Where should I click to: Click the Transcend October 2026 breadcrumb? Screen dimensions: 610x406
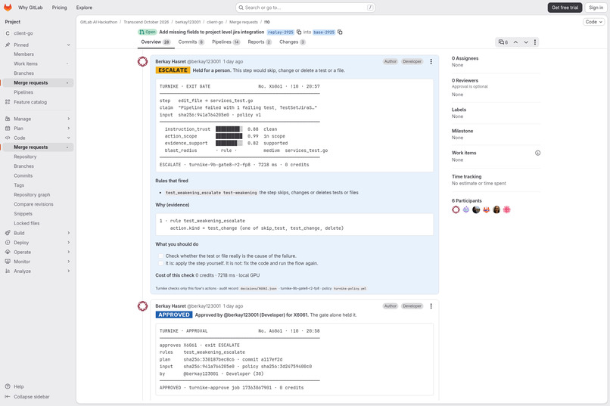(x=146, y=22)
